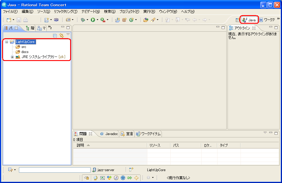Close the package explorer tab
Viewport: 282px width, 183px height.
tap(16, 28)
